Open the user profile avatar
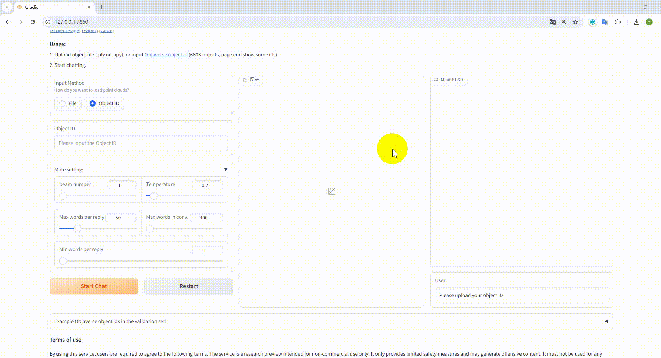This screenshot has width=661, height=358. point(649,22)
